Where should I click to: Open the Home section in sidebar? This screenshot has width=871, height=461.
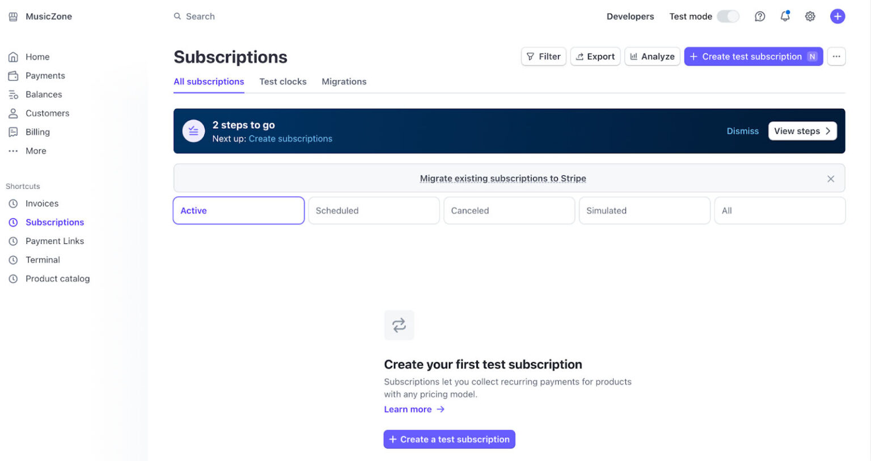tap(37, 57)
